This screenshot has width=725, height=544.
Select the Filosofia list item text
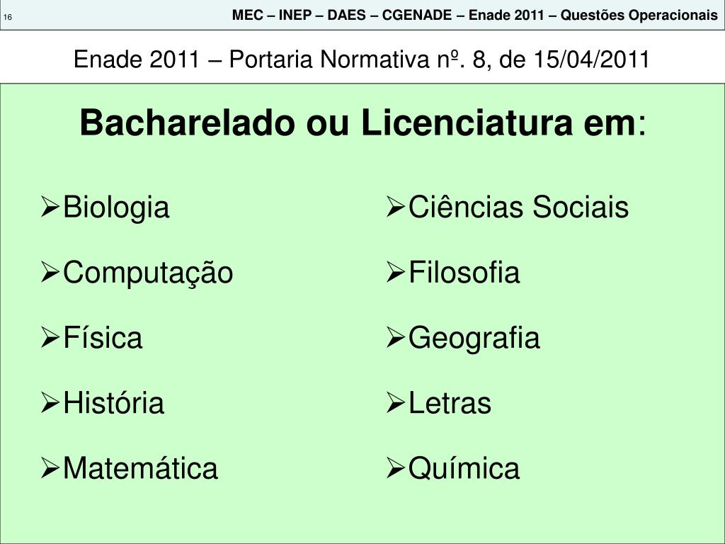(x=464, y=272)
